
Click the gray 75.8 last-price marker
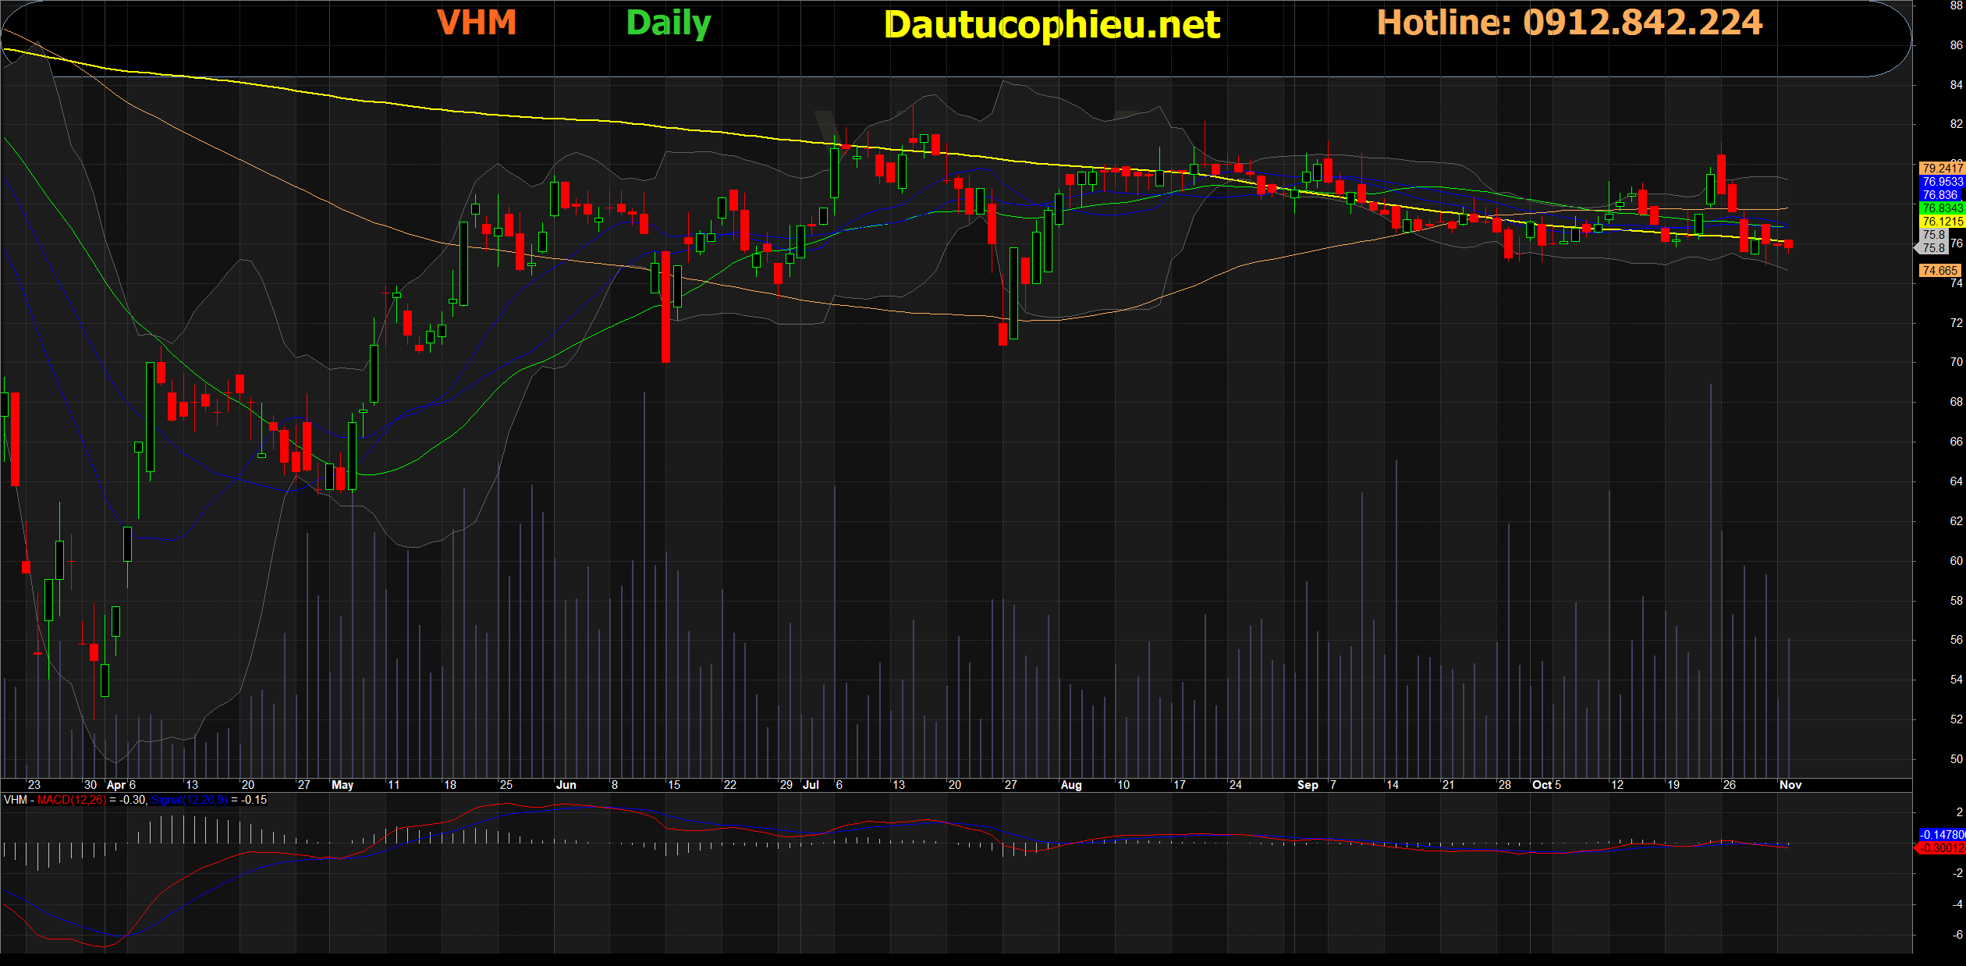(1933, 248)
